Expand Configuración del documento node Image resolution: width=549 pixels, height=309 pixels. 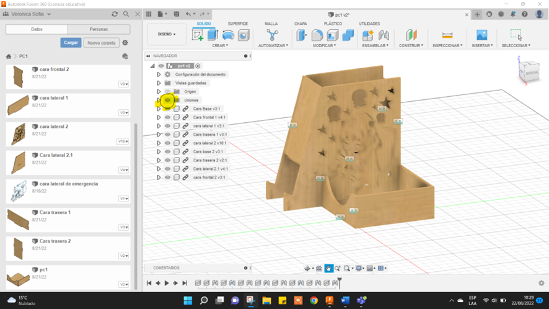pos(159,74)
